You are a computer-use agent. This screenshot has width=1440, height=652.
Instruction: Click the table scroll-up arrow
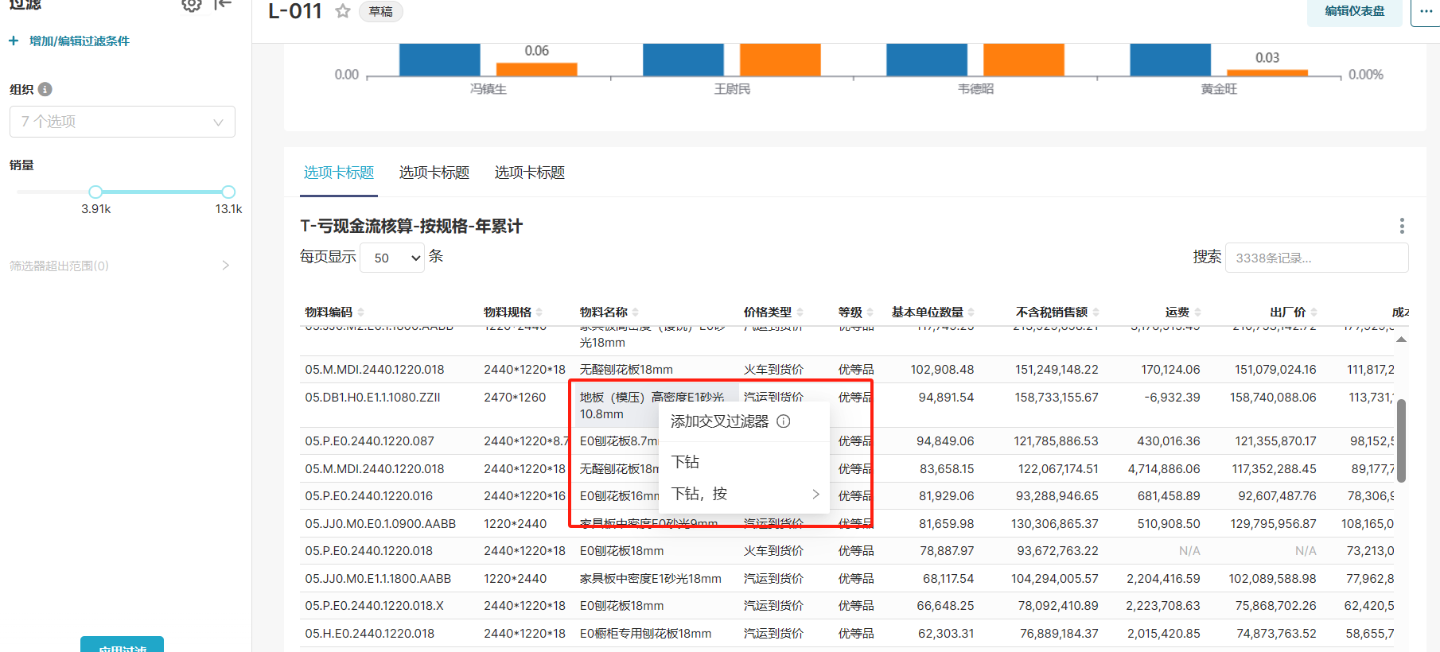1401,340
